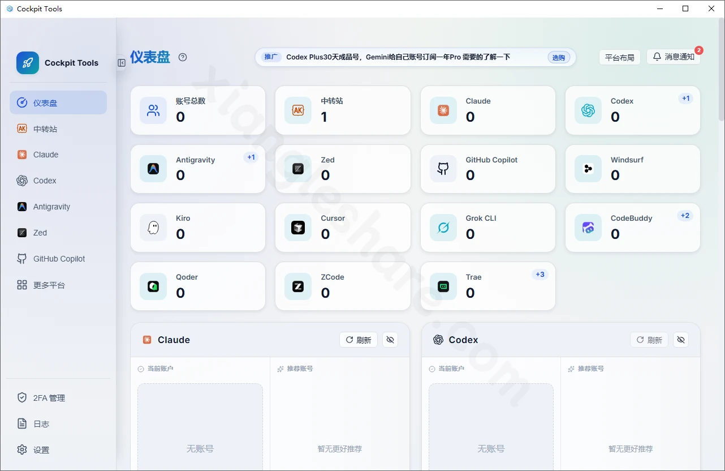Click 推荐账号 label in Claude panel
This screenshot has height=471, width=725.
(x=300, y=369)
